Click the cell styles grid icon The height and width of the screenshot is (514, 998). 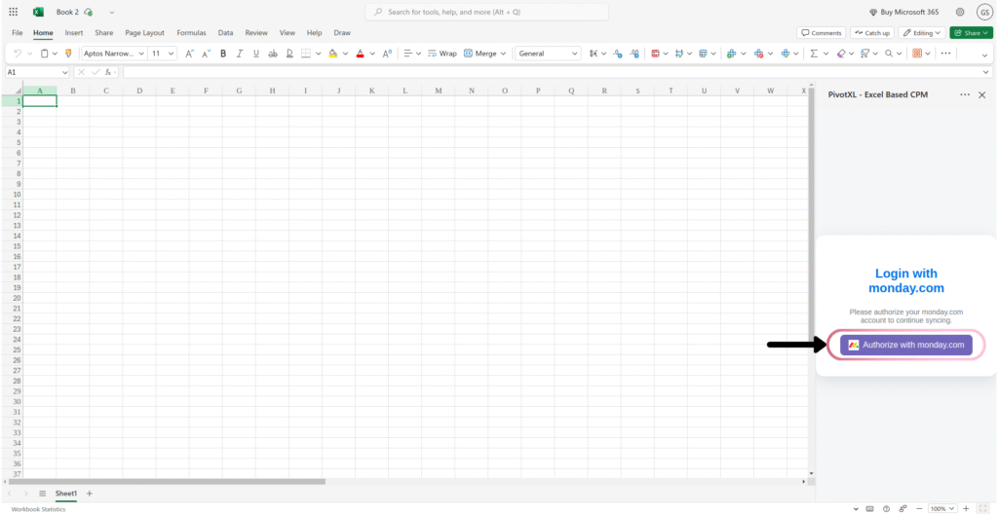point(679,54)
